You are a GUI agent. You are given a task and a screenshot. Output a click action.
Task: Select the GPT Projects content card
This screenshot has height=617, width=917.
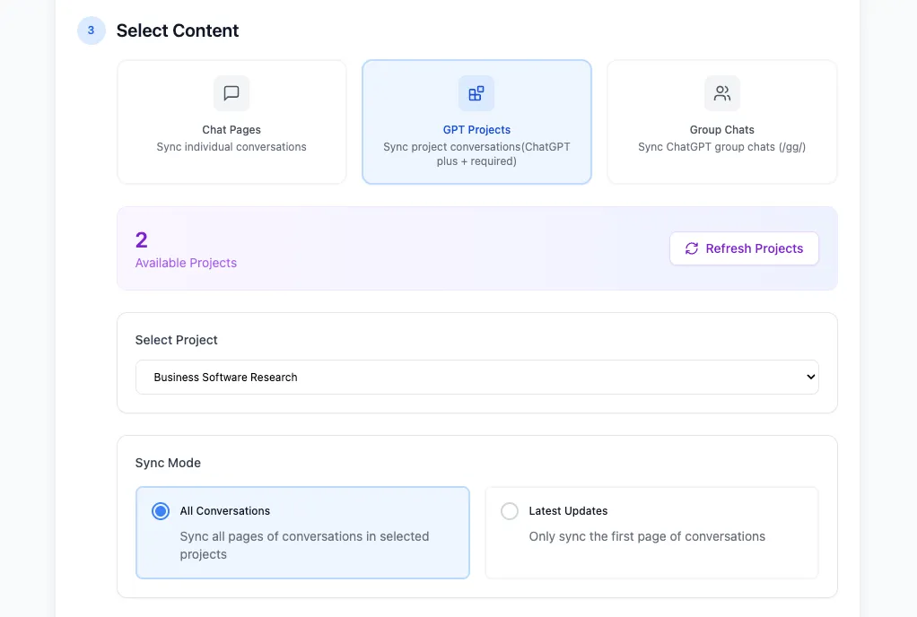click(x=476, y=122)
